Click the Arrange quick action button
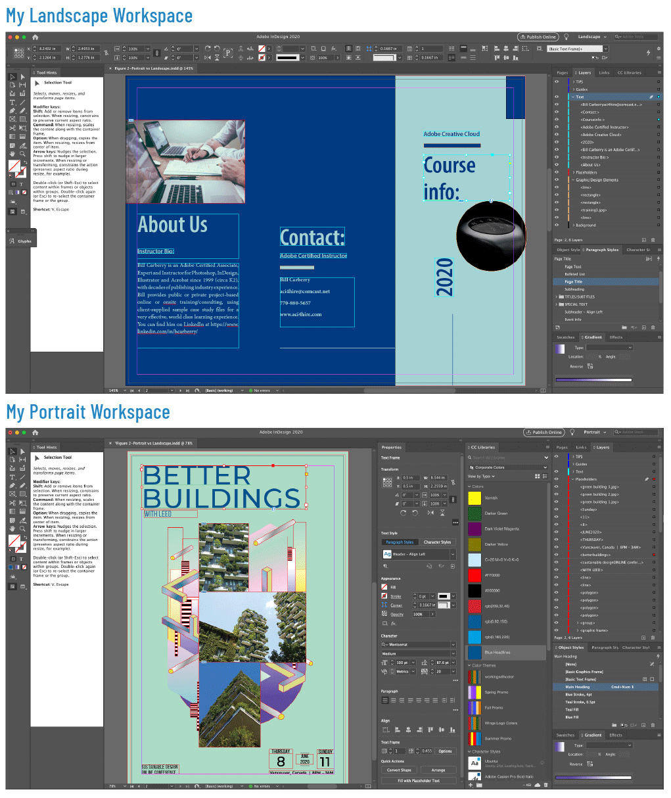The height and width of the screenshot is (798, 671). tap(438, 770)
